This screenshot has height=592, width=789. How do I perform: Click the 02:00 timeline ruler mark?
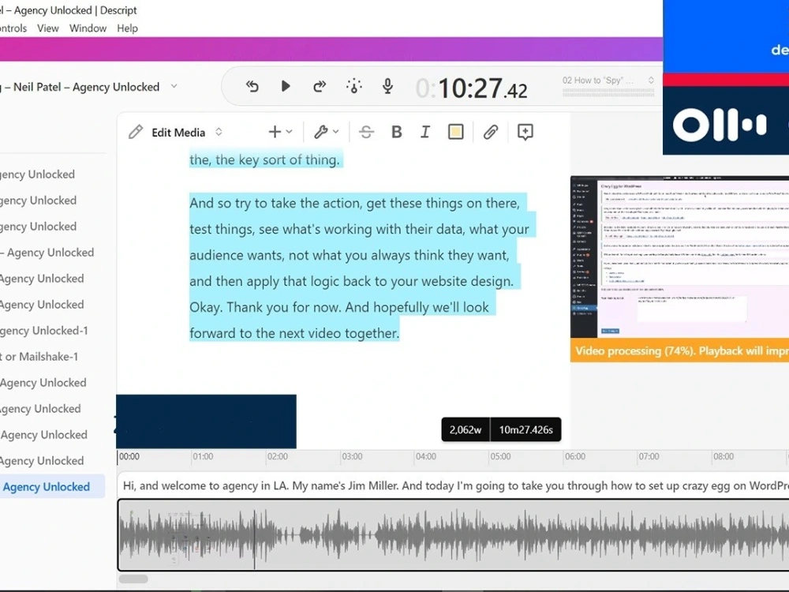(x=278, y=456)
